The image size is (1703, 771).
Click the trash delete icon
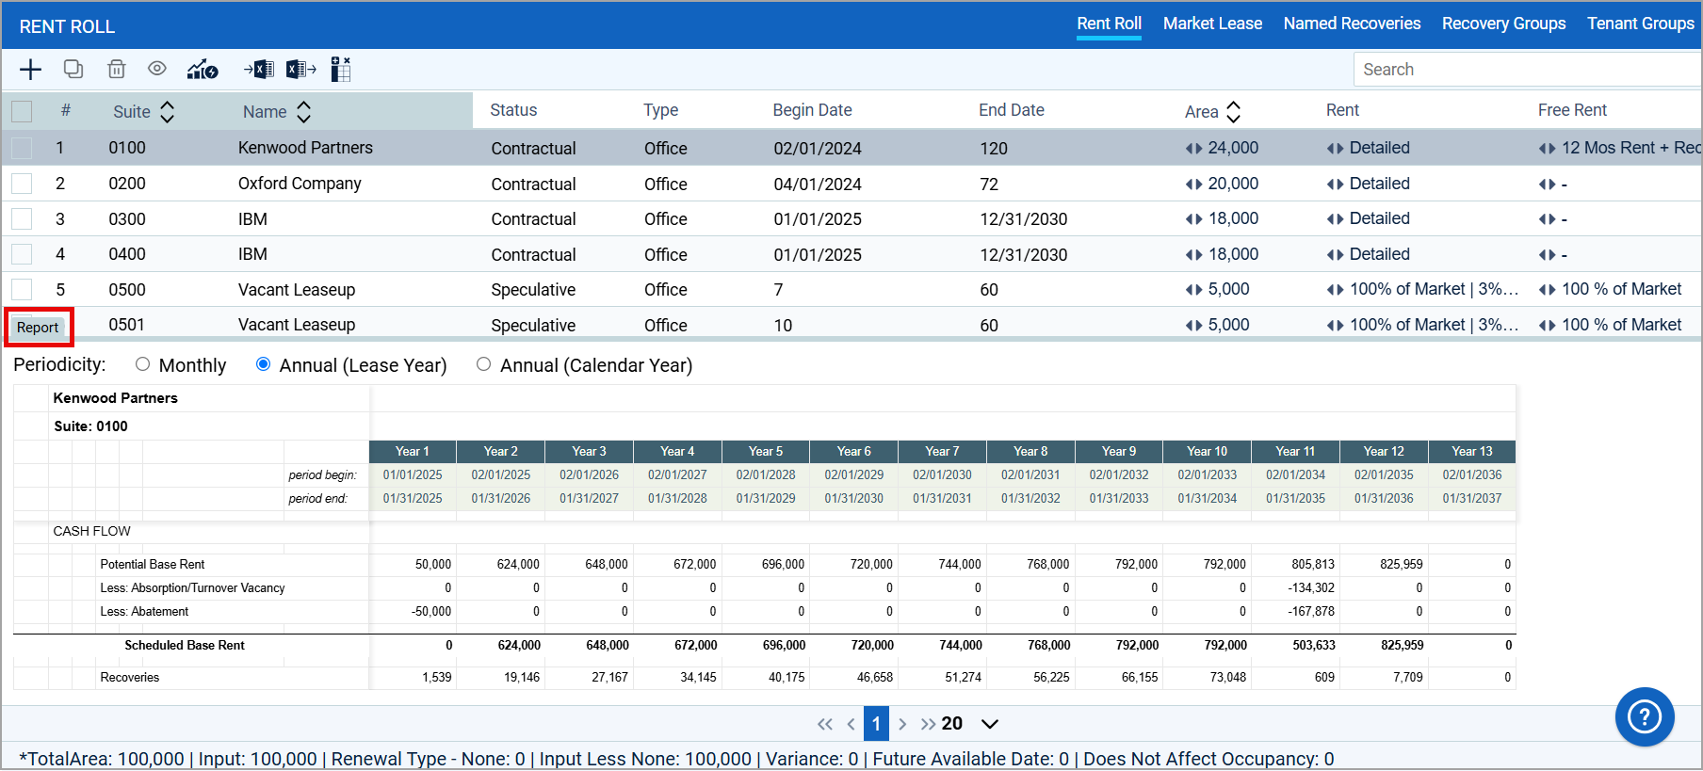coord(116,69)
